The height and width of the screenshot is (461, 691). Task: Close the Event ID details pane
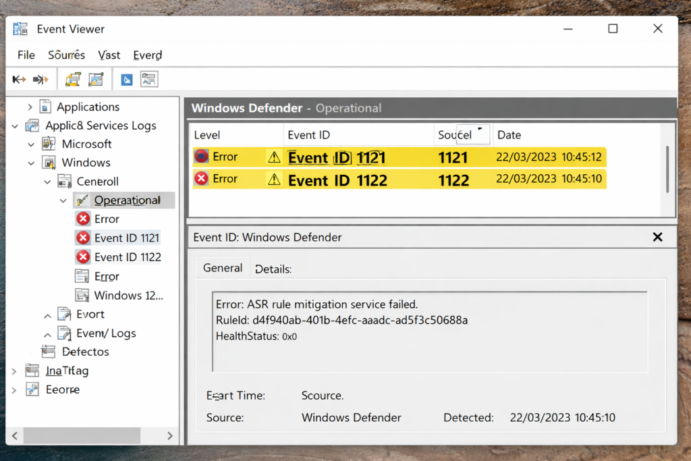[x=658, y=237]
